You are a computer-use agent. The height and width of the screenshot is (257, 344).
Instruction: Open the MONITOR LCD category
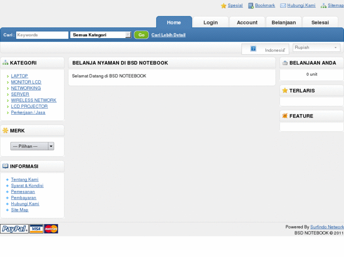click(26, 82)
